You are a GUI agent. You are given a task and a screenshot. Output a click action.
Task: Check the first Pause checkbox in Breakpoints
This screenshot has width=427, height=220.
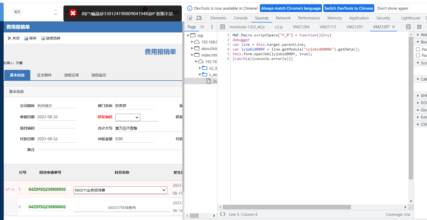[x=418, y=49]
